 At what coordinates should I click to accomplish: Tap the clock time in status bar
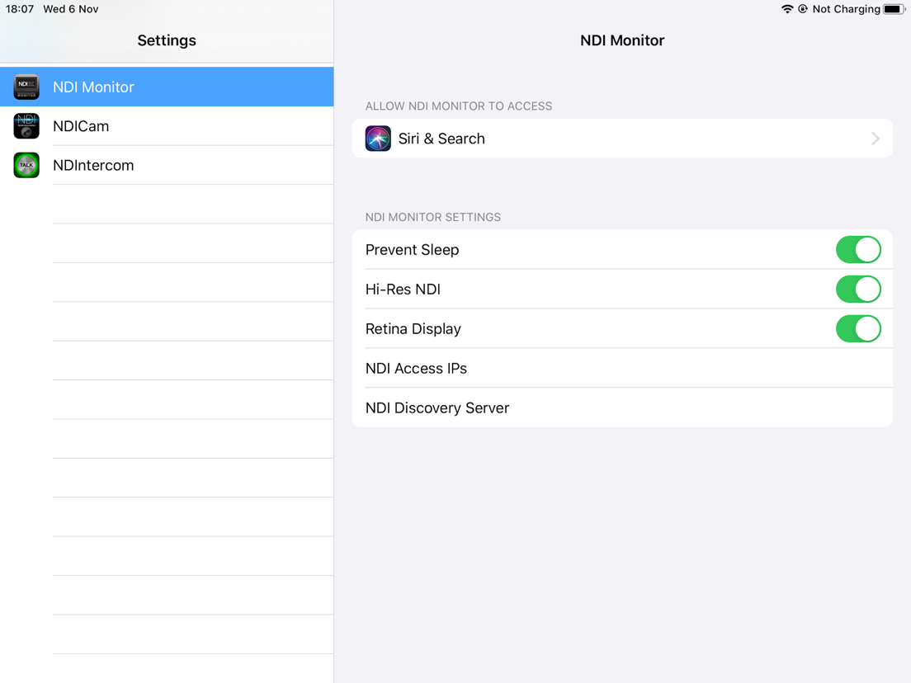20,9
